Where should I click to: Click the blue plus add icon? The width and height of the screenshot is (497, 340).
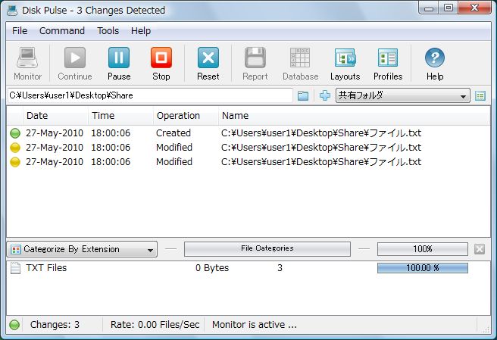(x=324, y=95)
